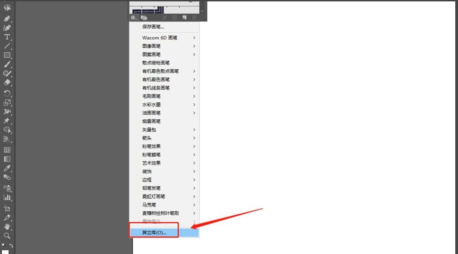Click the 麦穗树枝树叶笔刷 label

(160, 213)
